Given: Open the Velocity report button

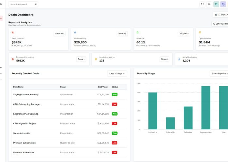Looking at the screenshot, I should click(122, 33).
